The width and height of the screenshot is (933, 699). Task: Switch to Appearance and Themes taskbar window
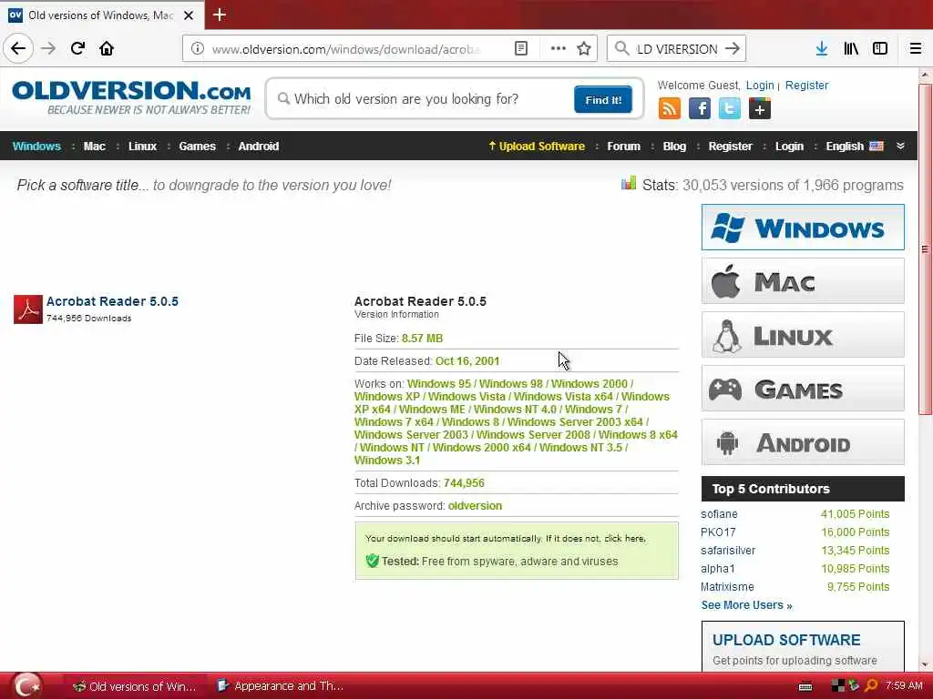[281, 686]
